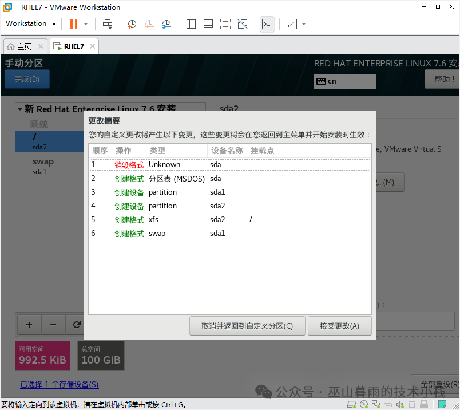Open the suspend options dropdown arrow
Viewport: 460px width, 410px height.
[87, 23]
